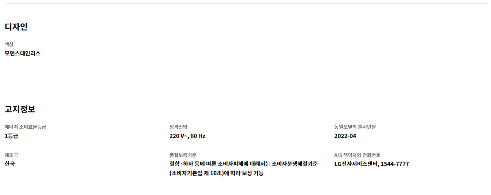Select the 색상 label
The width and height of the screenshot is (491, 195).
click(x=9, y=44)
